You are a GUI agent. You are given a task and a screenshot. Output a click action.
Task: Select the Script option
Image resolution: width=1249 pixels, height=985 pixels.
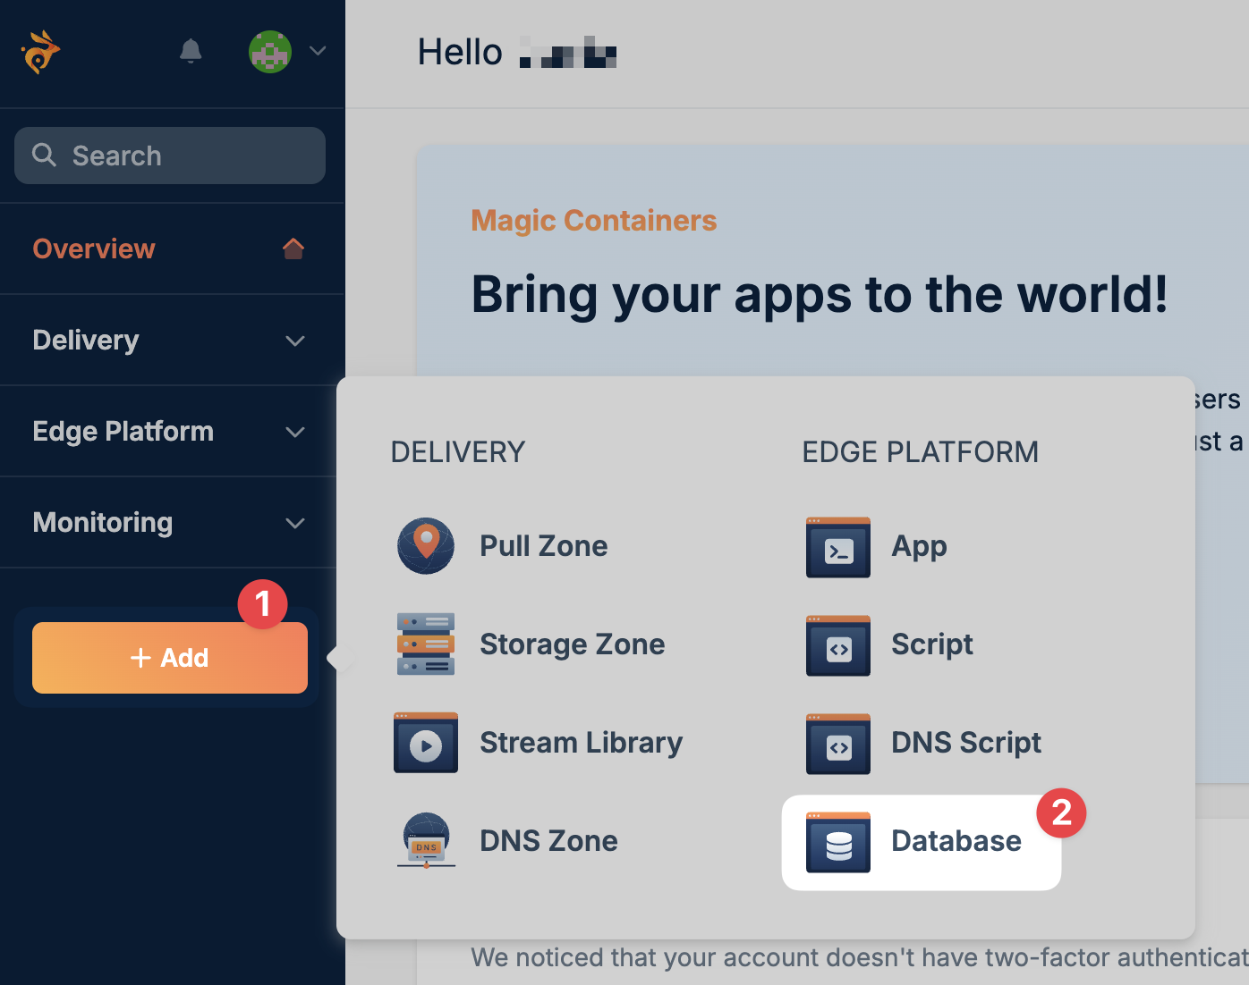coord(932,644)
